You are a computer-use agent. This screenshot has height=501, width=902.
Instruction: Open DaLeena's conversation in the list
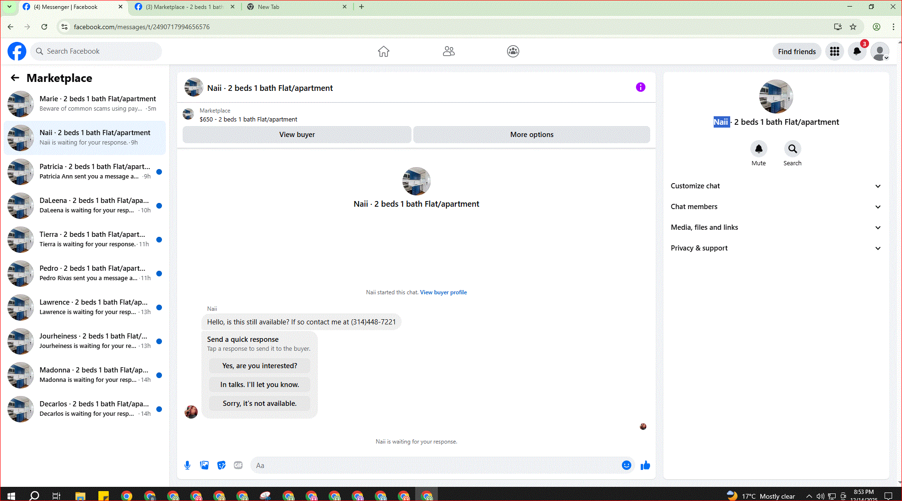(85, 206)
